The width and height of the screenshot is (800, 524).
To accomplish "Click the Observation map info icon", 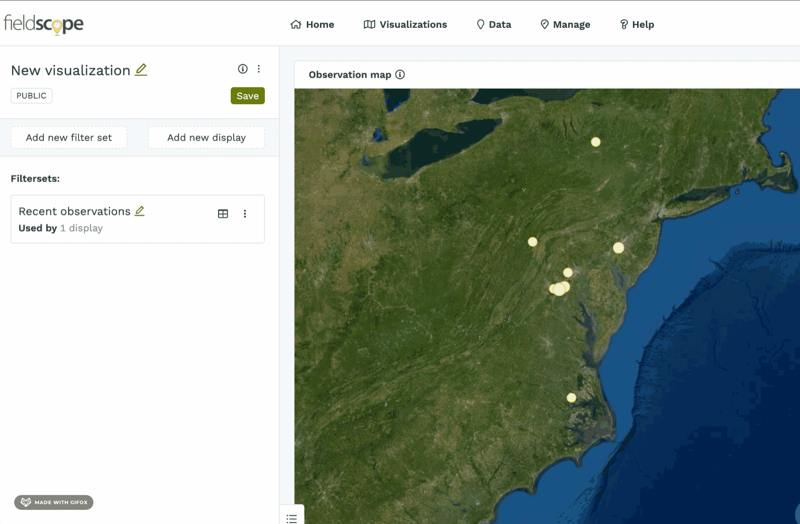I will (400, 75).
